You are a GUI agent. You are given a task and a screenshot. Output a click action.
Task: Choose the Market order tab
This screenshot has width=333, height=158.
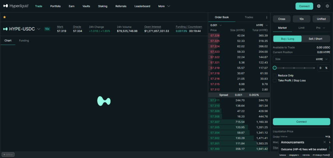(282, 28)
